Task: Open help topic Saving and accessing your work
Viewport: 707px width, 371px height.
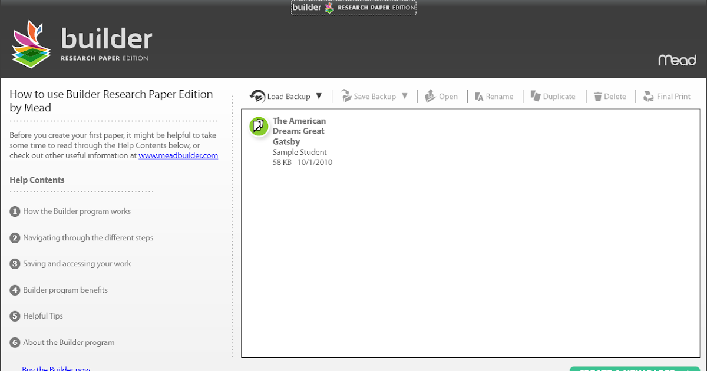Action: click(x=77, y=264)
